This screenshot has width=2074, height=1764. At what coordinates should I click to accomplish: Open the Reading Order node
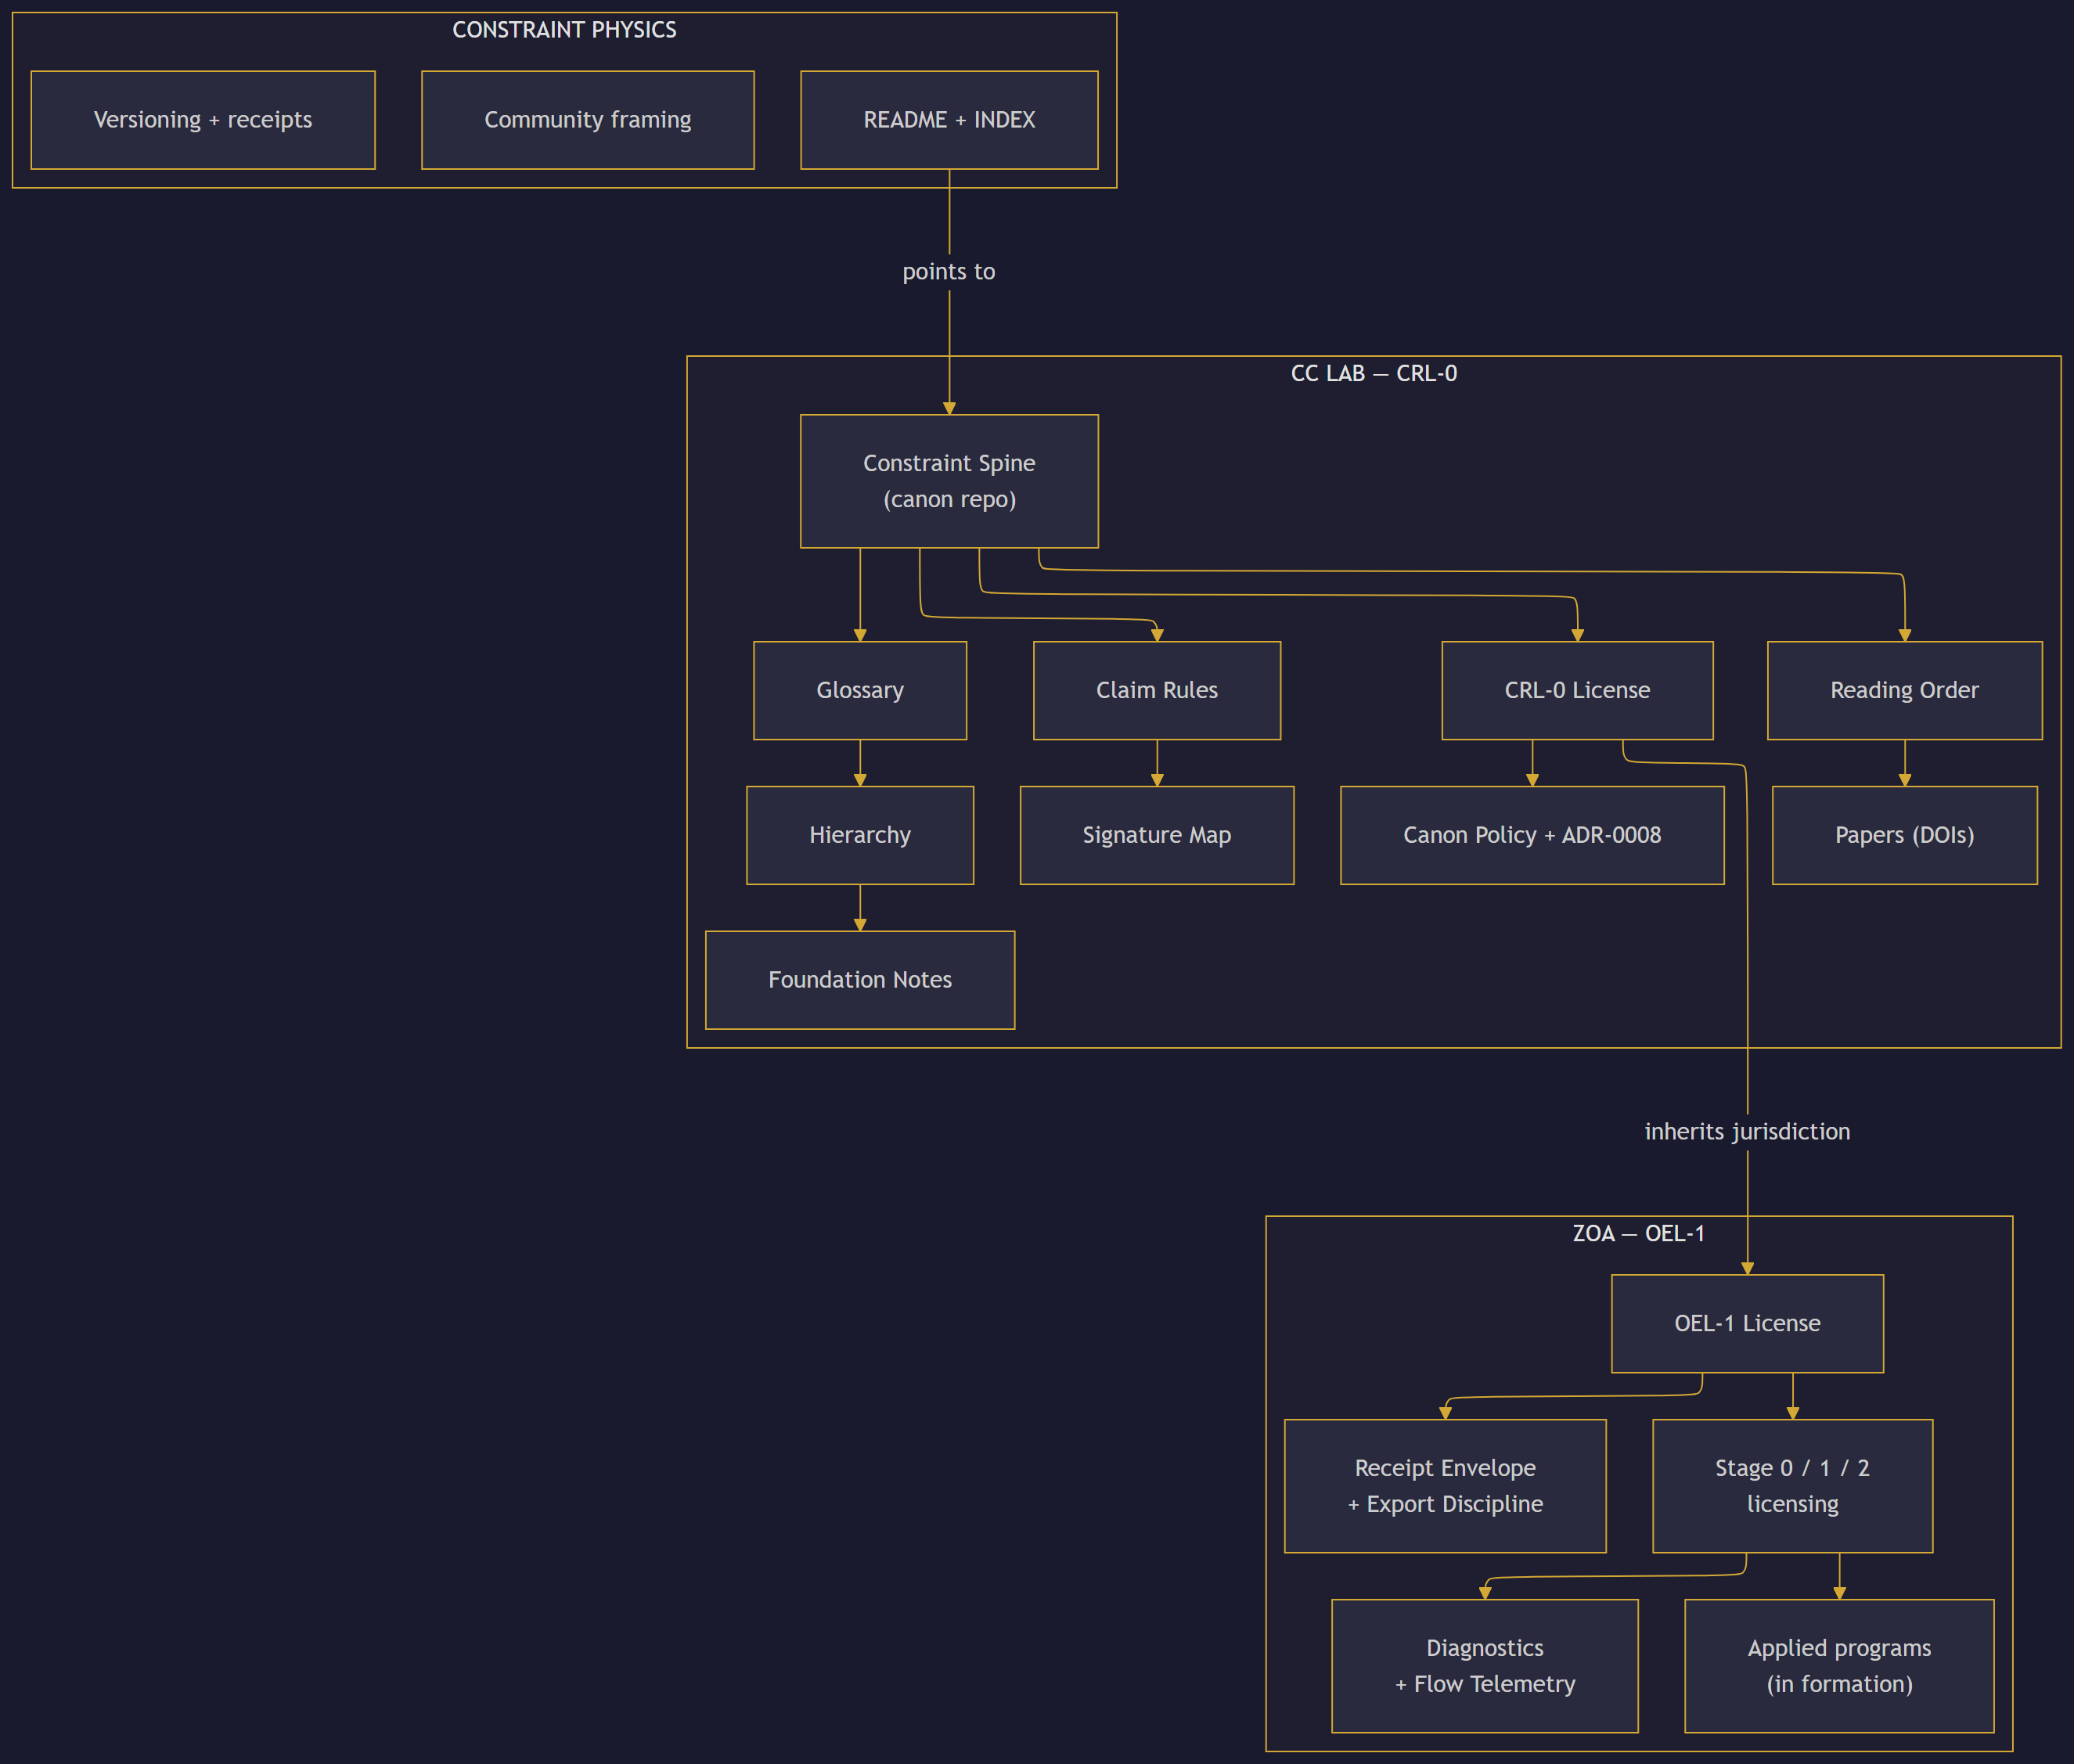point(1904,690)
